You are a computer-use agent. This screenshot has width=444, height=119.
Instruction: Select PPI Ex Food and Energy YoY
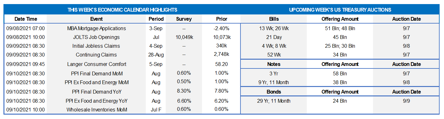point(96,101)
